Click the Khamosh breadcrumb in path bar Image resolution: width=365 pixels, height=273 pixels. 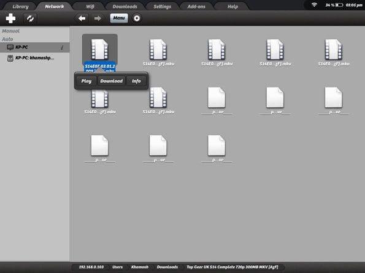click(140, 267)
